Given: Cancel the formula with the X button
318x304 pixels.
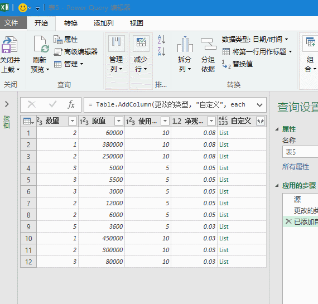Looking at the screenshot, I should click(x=32, y=105).
